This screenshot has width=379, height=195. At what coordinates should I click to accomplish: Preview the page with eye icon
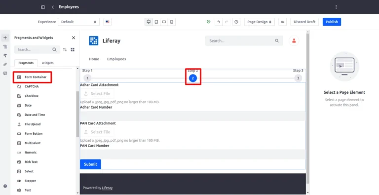coord(282,22)
